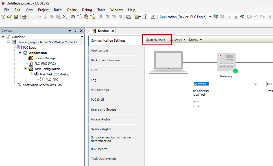Click the Redo arrow icon
This screenshot has height=166, width=273.
(39, 17)
